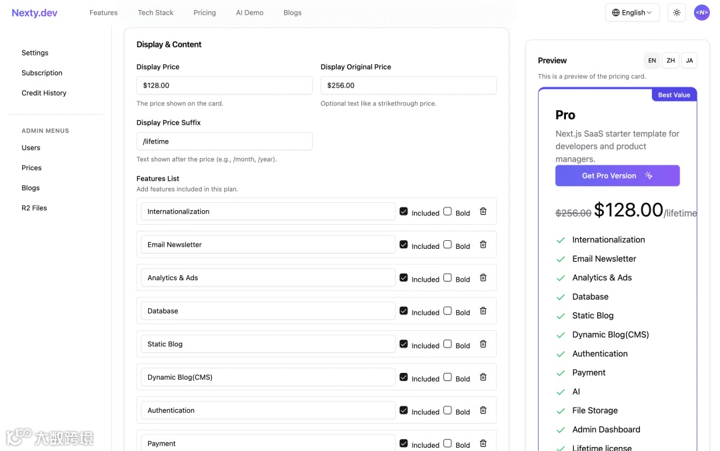Click trash icon beside Static Blog

pyautogui.click(x=483, y=344)
